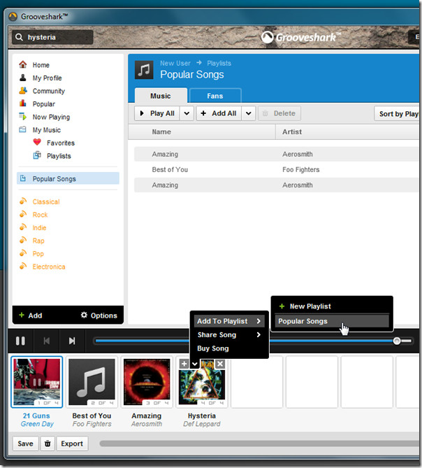Pause playback
Image resolution: width=422 pixels, height=468 pixels.
(20, 341)
